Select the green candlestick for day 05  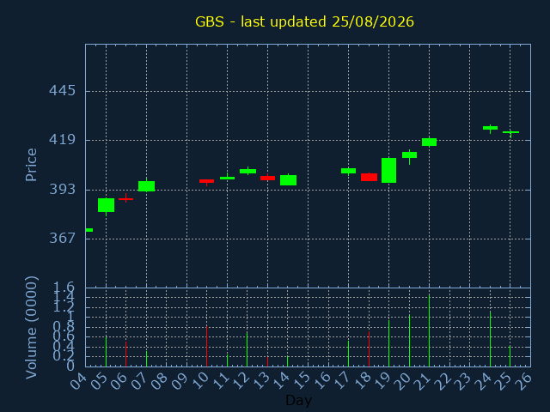click(106, 205)
